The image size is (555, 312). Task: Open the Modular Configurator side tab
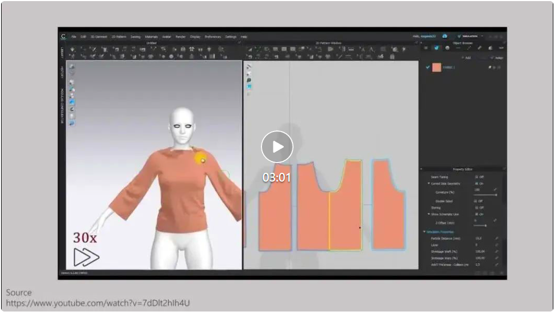[x=62, y=106]
